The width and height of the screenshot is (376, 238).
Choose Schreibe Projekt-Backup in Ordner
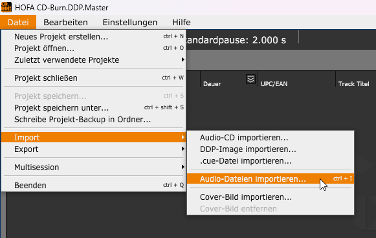click(x=94, y=120)
